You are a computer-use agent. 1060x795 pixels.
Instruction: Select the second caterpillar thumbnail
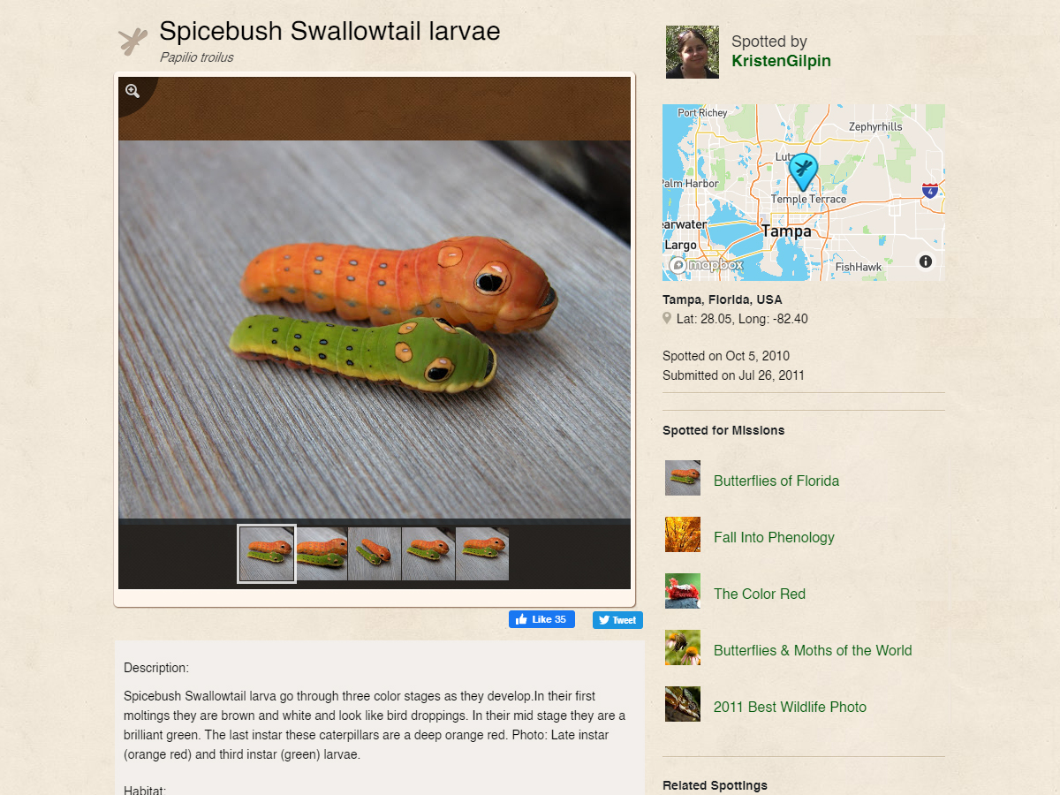pyautogui.click(x=322, y=554)
